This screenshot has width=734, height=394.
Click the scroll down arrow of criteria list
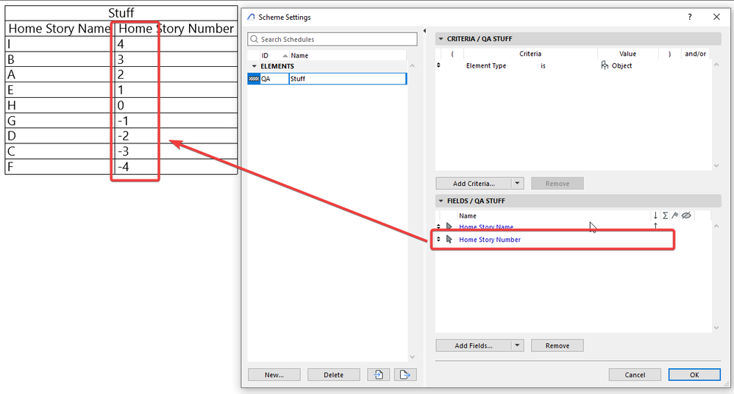tap(716, 165)
